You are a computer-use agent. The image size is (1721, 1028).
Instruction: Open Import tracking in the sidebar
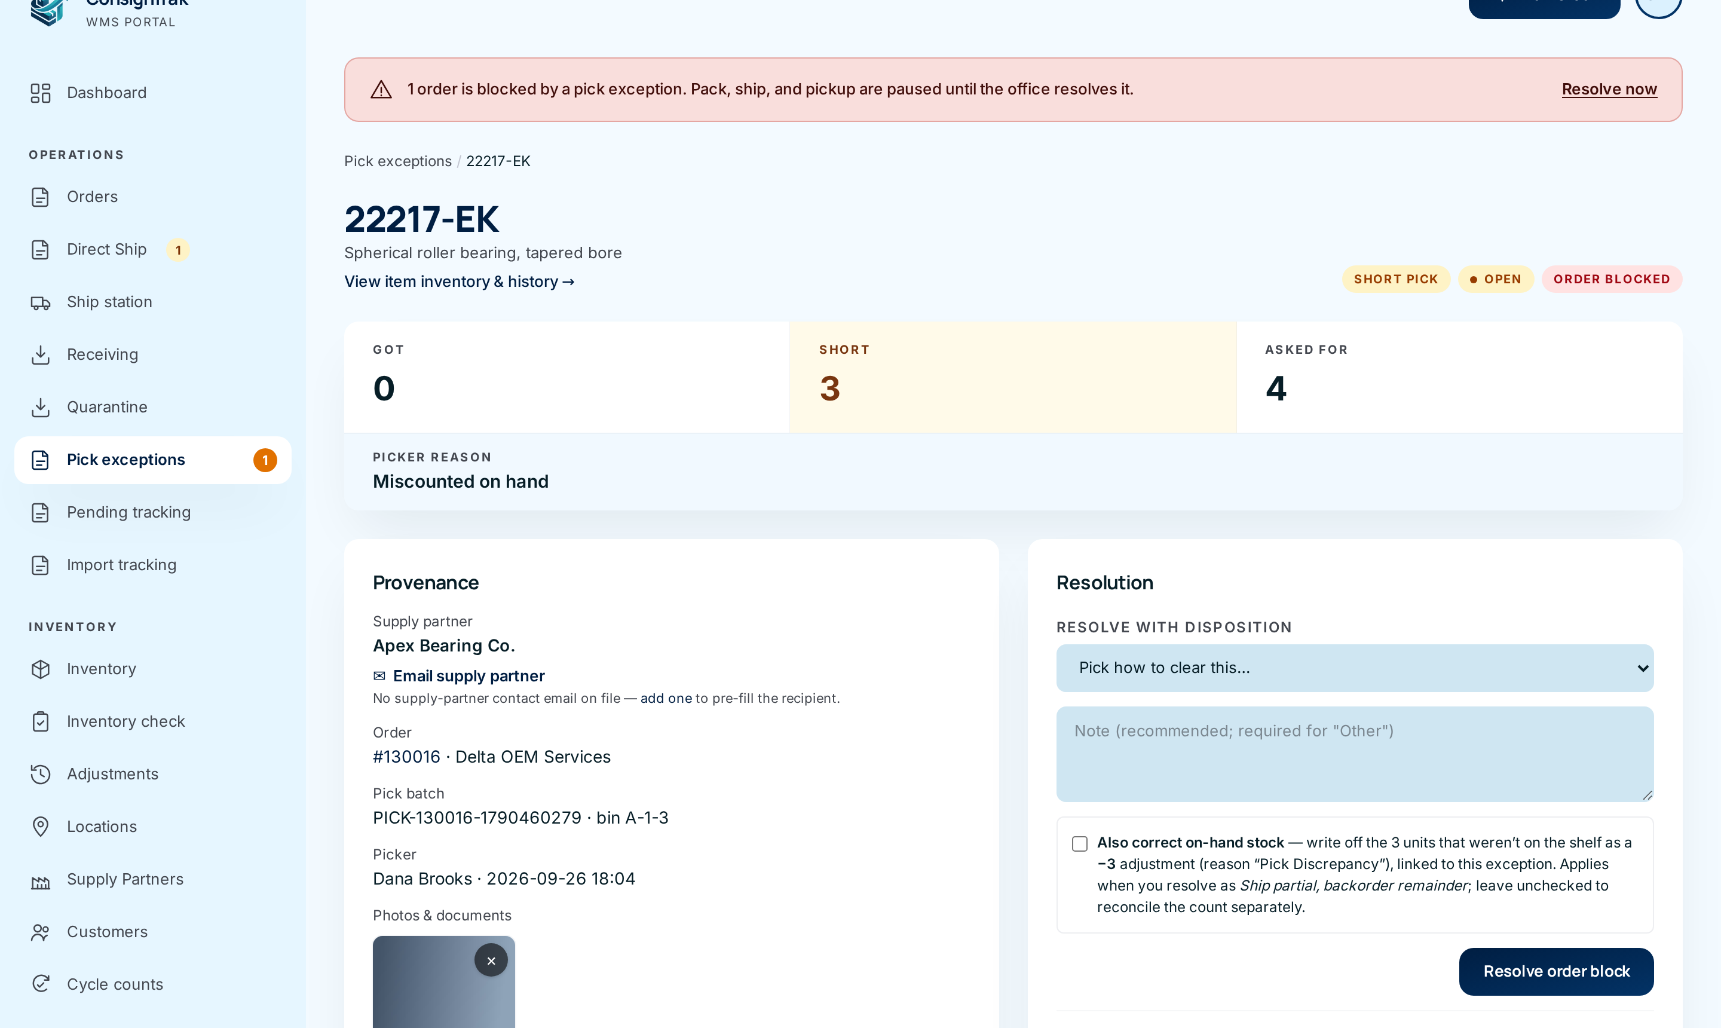pos(152,565)
